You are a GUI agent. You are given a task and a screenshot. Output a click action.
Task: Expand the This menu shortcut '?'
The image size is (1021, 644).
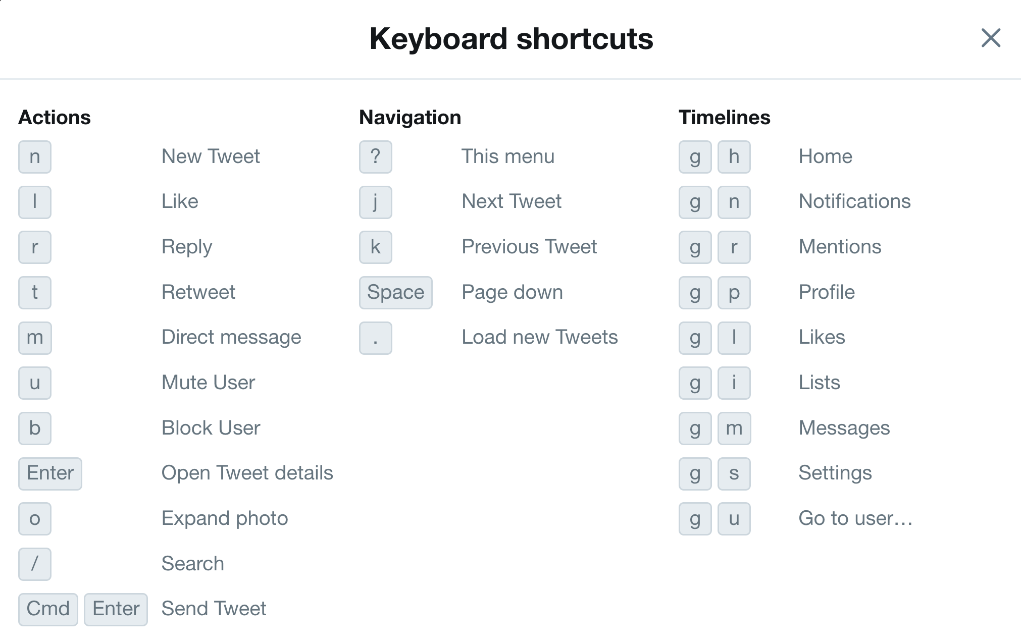pos(376,156)
